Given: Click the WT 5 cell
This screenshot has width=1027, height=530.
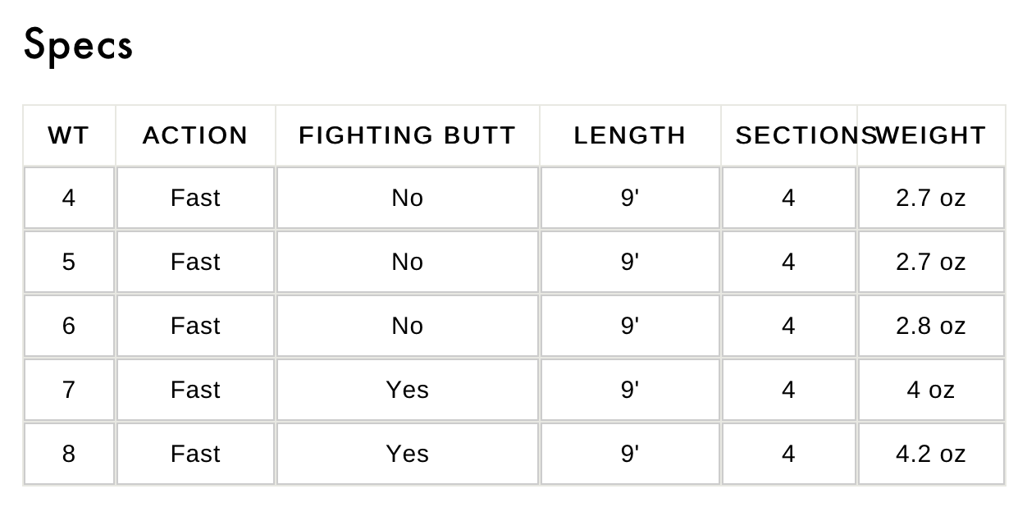Looking at the screenshot, I should 69,262.
